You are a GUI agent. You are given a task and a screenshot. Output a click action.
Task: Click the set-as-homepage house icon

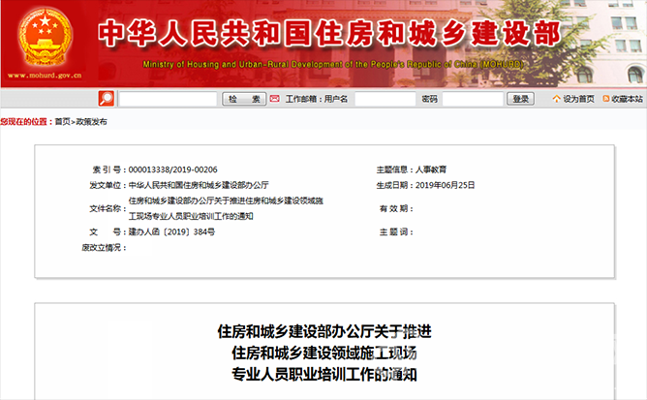557,99
